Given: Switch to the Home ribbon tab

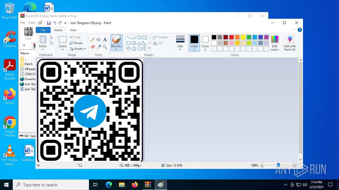Looking at the screenshot, I should [58, 30].
